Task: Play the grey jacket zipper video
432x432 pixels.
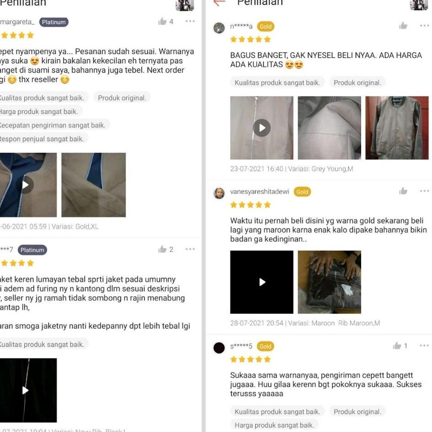Action: (x=262, y=128)
